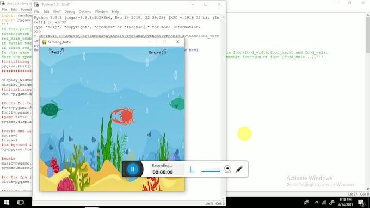This screenshot has height=208, width=370.
Task: Open Task View from the taskbar
Action: [21, 203]
